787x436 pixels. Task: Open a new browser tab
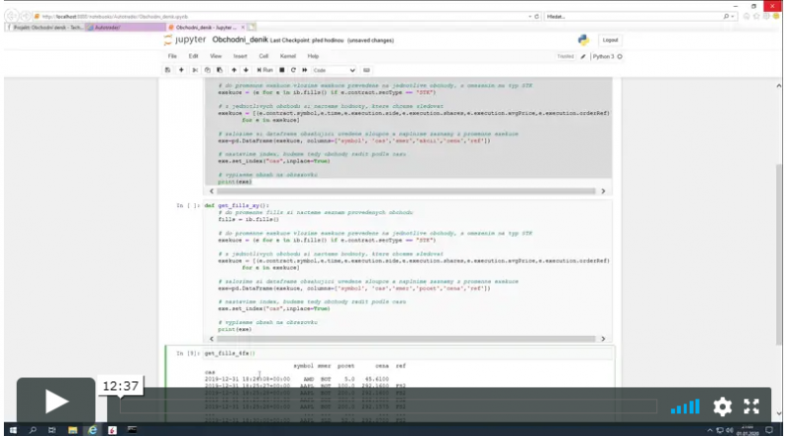252,27
